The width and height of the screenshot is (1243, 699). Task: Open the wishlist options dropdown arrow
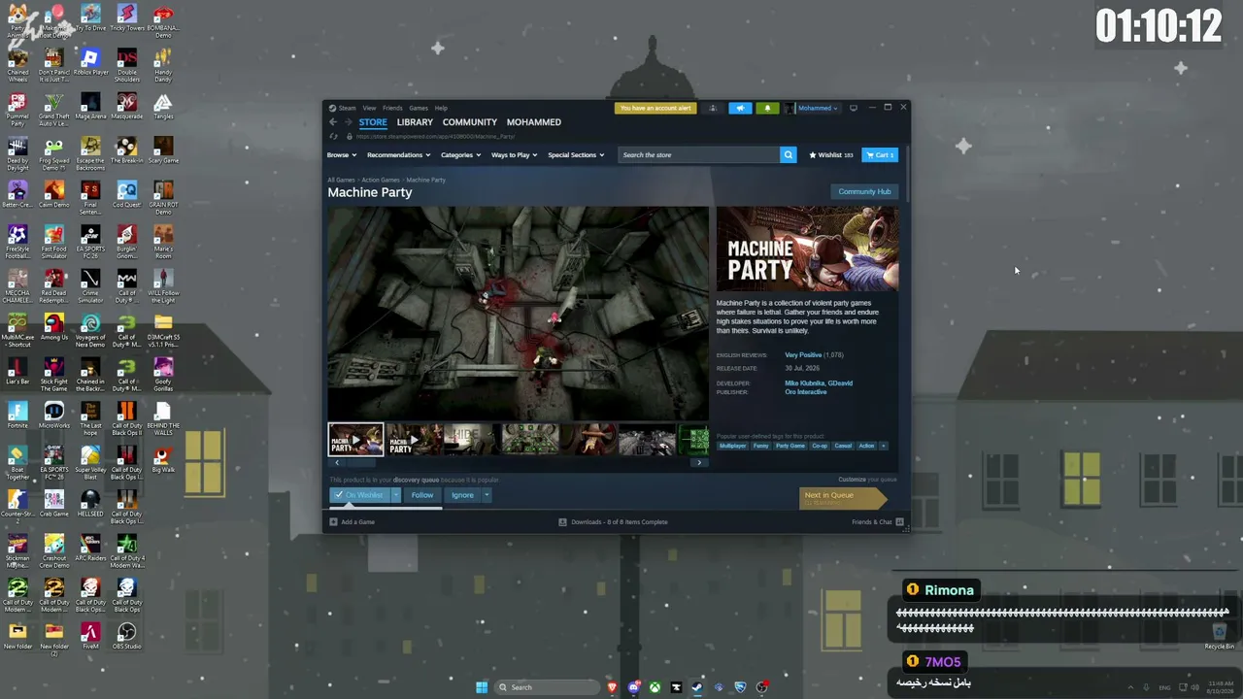click(395, 495)
